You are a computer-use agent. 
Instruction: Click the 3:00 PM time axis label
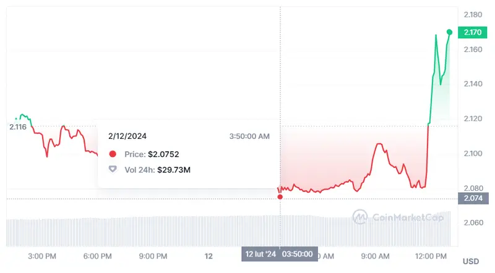click(x=43, y=256)
